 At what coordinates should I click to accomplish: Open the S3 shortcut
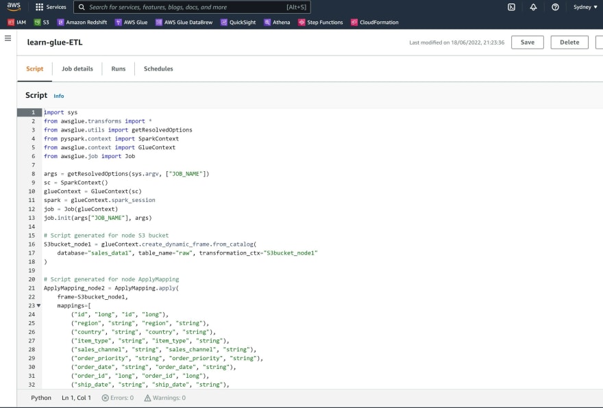[x=42, y=23]
